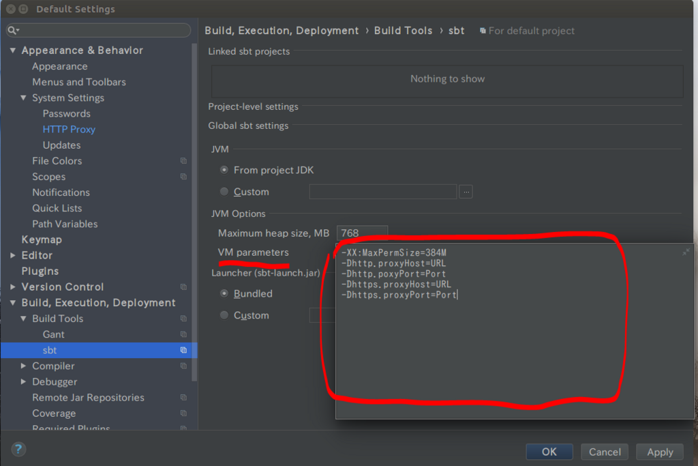Click the Apply button
This screenshot has width=698, height=466.
[x=660, y=452]
